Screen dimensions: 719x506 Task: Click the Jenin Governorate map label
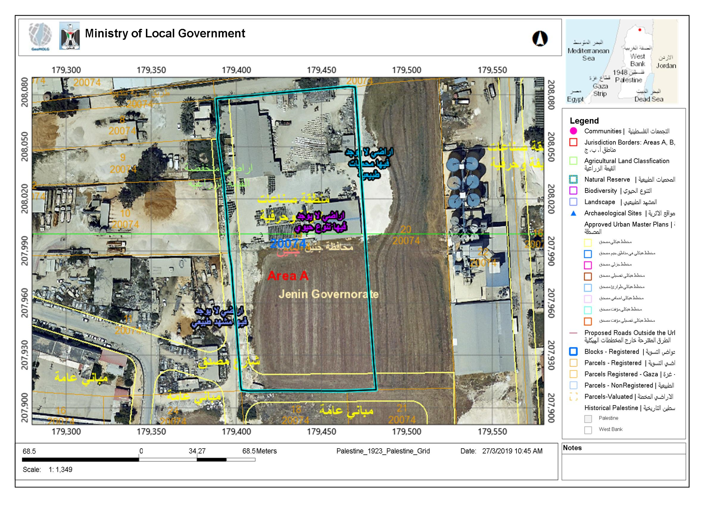tap(328, 294)
